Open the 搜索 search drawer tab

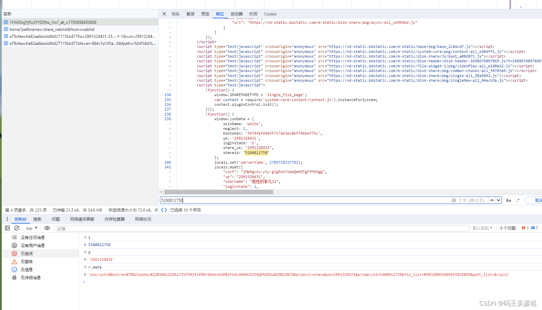(x=37, y=219)
